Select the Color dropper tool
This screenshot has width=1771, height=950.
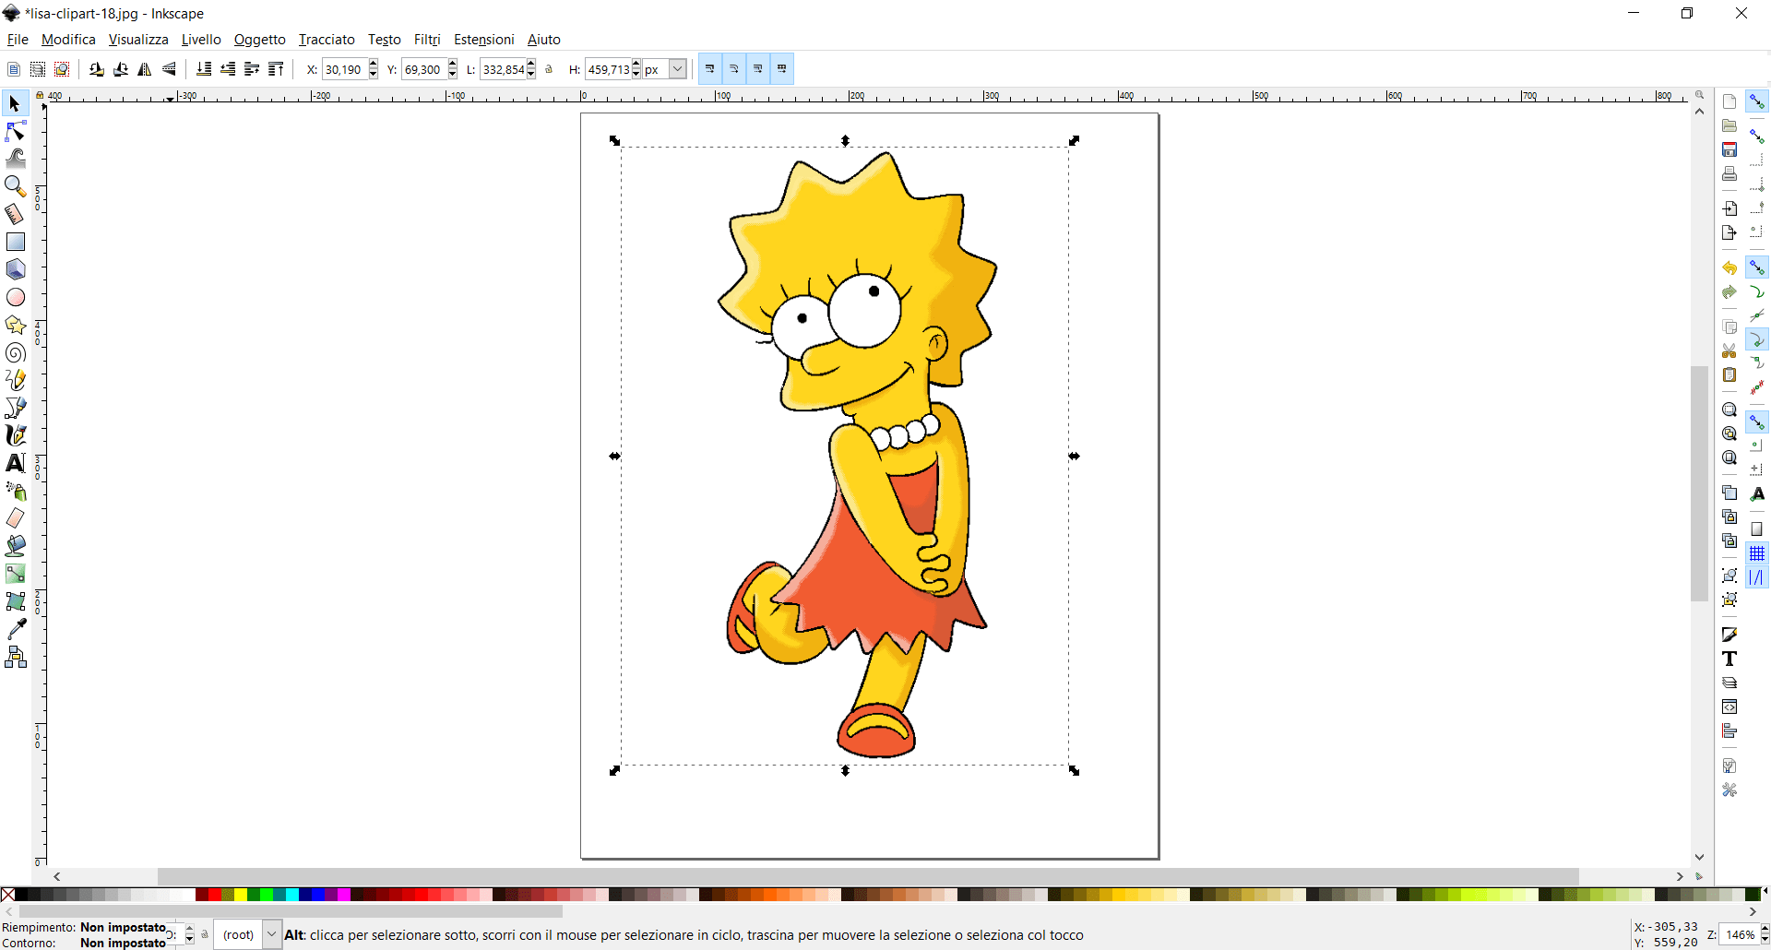click(x=15, y=629)
